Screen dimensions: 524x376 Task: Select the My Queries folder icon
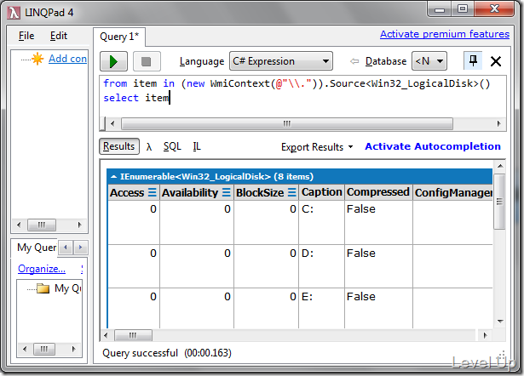coord(43,288)
